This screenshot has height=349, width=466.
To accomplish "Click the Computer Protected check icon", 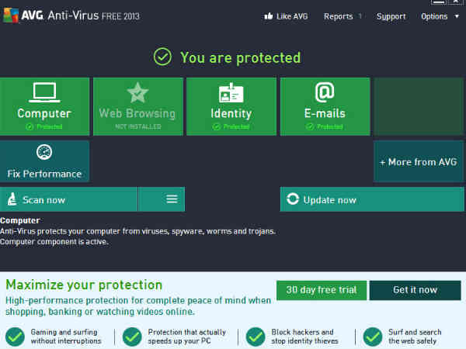I will 30,126.
